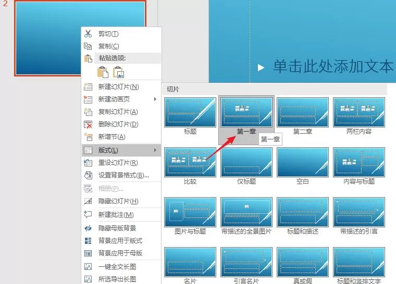
Task: Click the 新建批注 comment icon
Action: tap(88, 215)
